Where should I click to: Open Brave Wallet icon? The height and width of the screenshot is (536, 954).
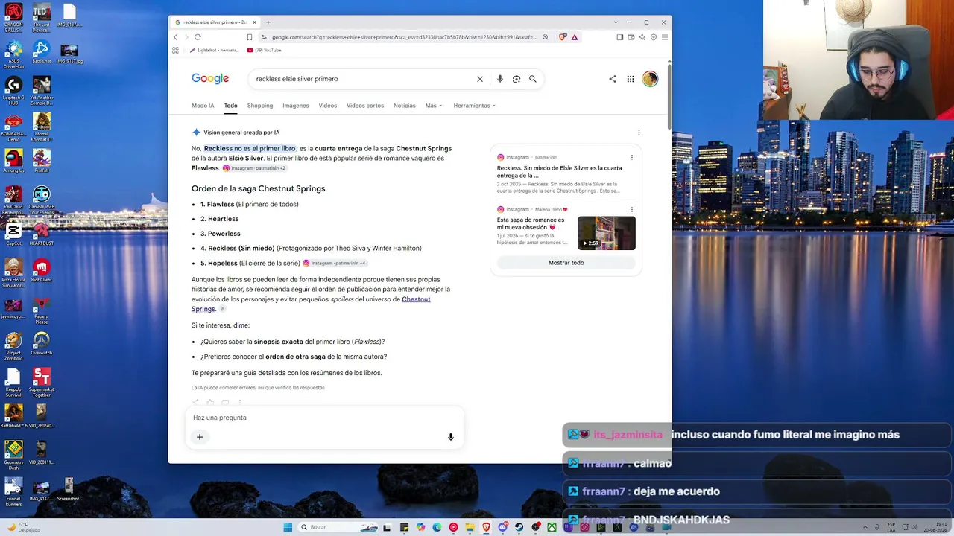(631, 37)
